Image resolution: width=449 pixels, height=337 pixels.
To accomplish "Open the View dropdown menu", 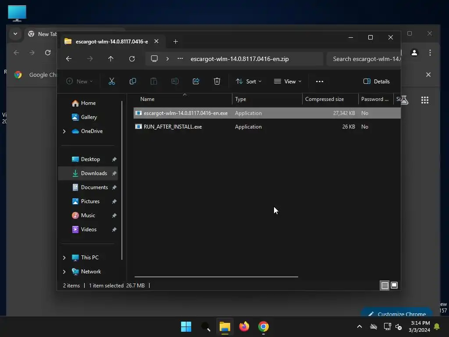I will [x=288, y=81].
